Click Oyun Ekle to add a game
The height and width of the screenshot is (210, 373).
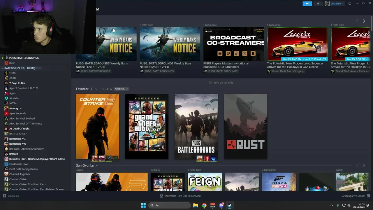pyautogui.click(x=11, y=196)
